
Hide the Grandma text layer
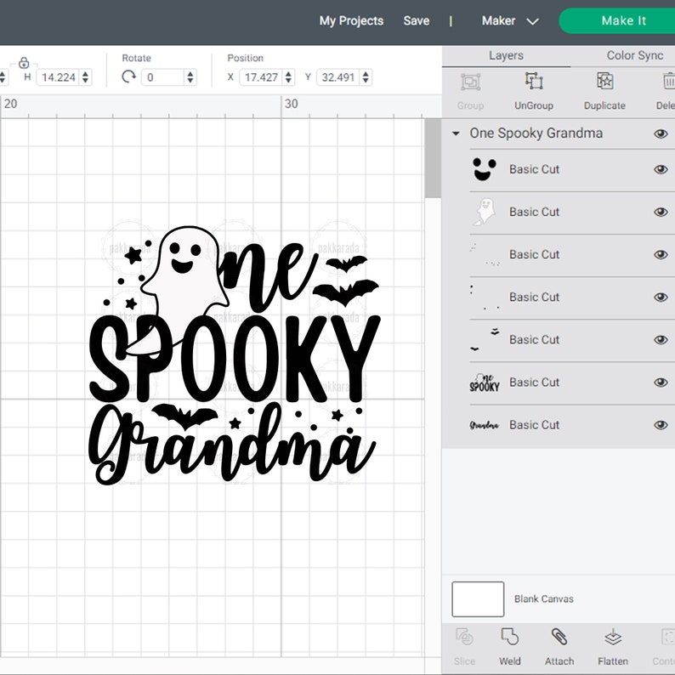(x=661, y=425)
